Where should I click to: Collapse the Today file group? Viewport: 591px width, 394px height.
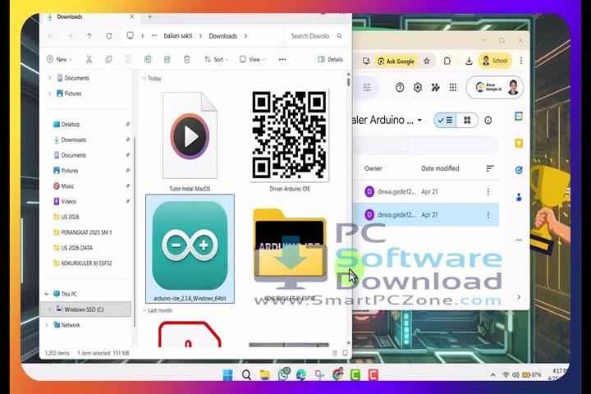tap(144, 79)
